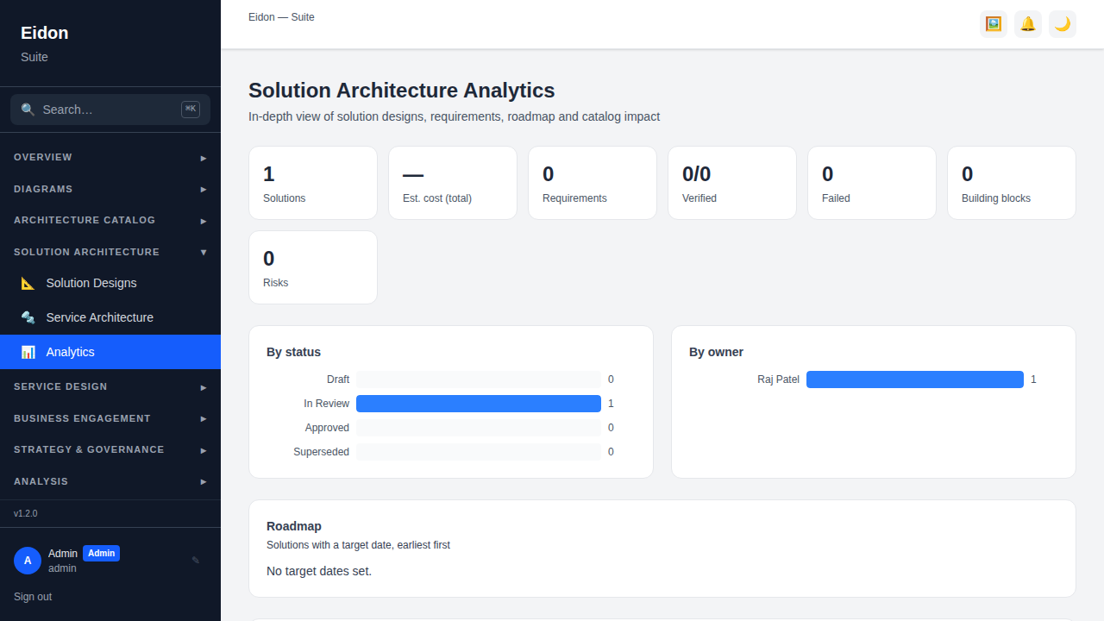Open Solution Designs page
Image resolution: width=1104 pixels, height=621 pixels.
point(110,283)
